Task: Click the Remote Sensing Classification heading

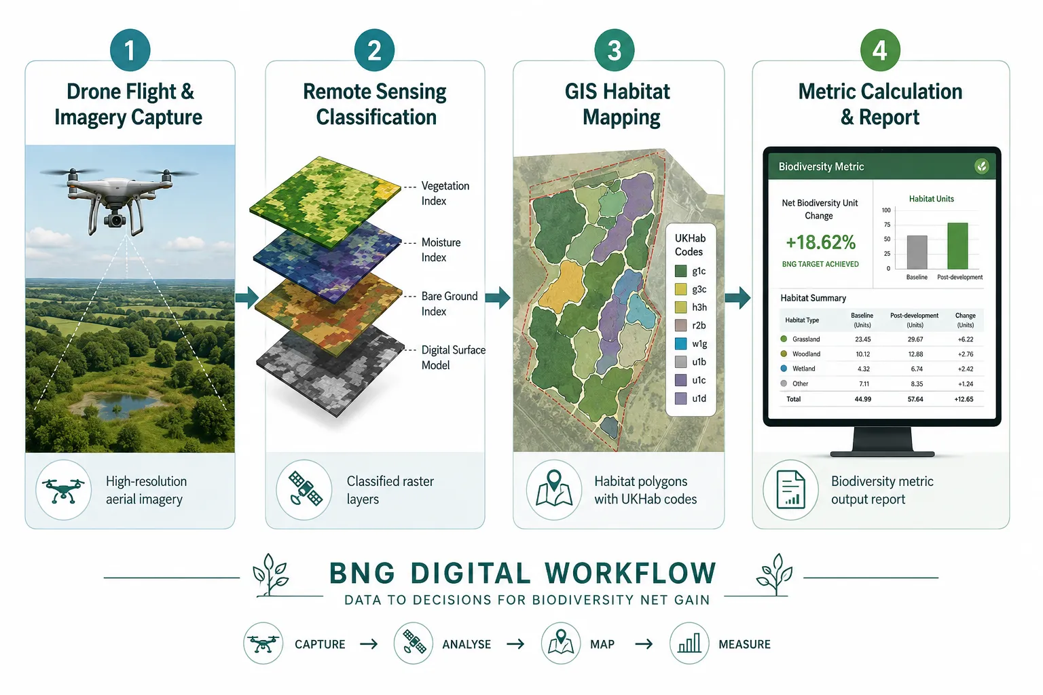Action: click(375, 104)
